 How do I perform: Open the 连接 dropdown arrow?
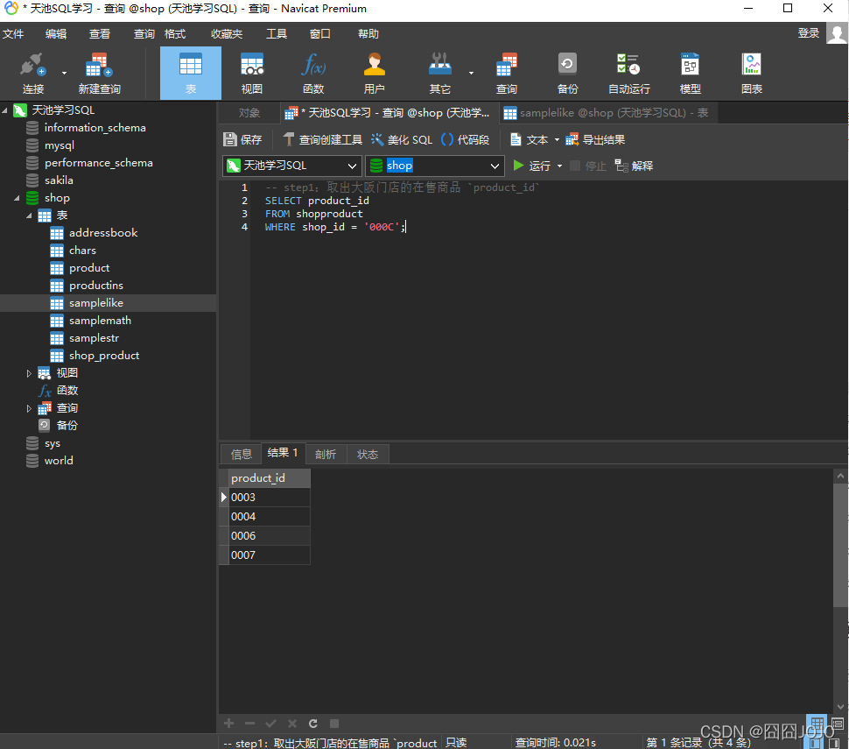pyautogui.click(x=64, y=73)
